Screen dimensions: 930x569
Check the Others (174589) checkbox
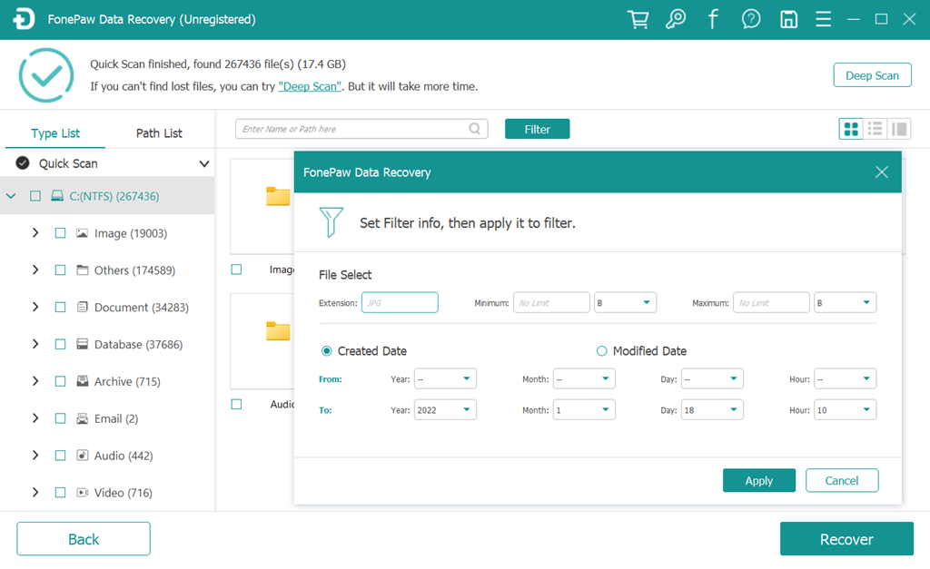coord(60,270)
